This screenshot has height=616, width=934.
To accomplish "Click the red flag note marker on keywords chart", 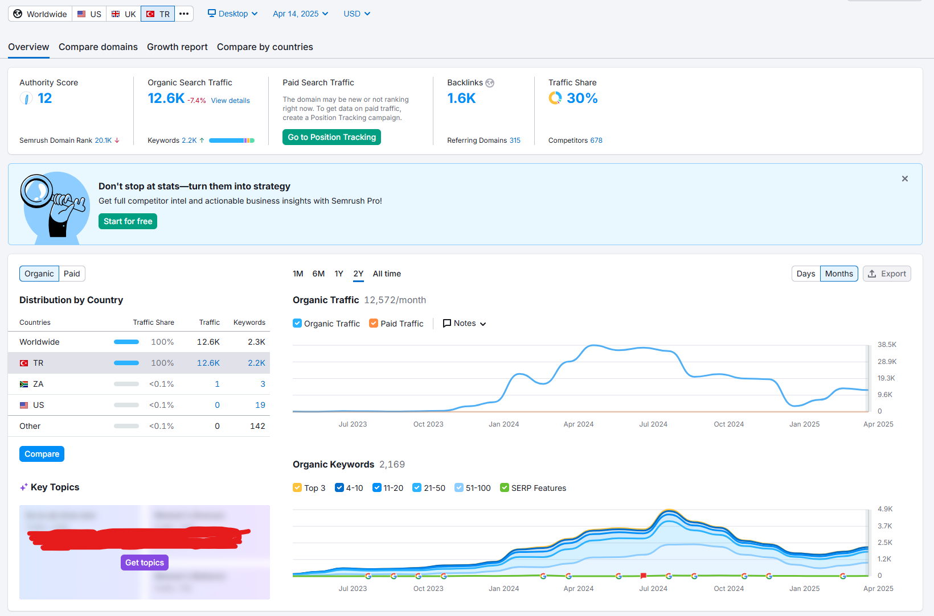I will (643, 576).
